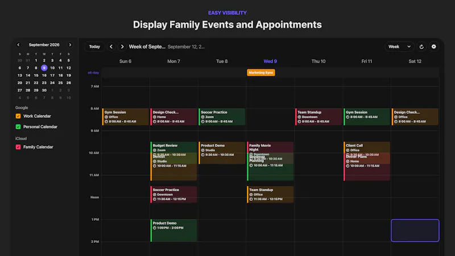455x256 pixels.
Task: Select September 26 in mini calendar
Action: [68, 82]
